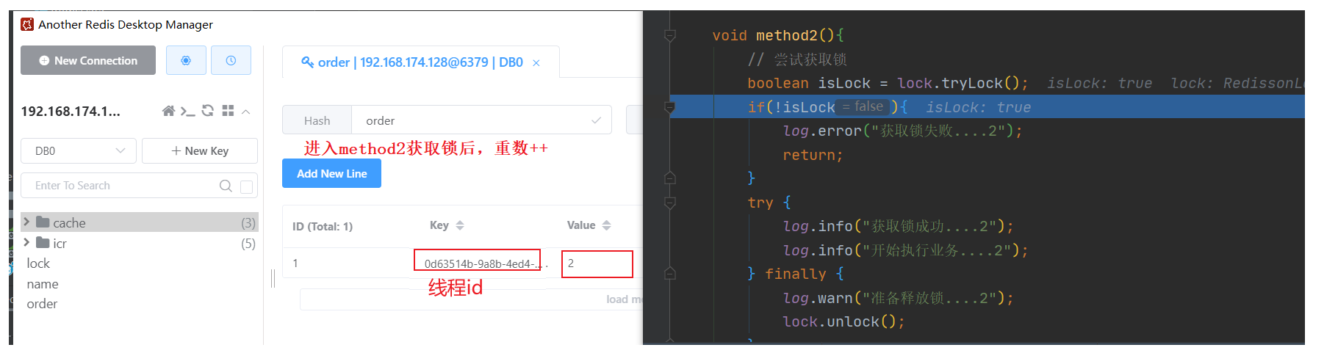Click the log.warn line in the editor

(898, 298)
